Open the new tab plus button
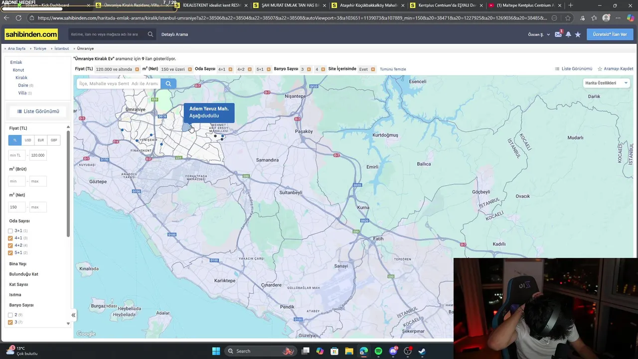 point(571,5)
